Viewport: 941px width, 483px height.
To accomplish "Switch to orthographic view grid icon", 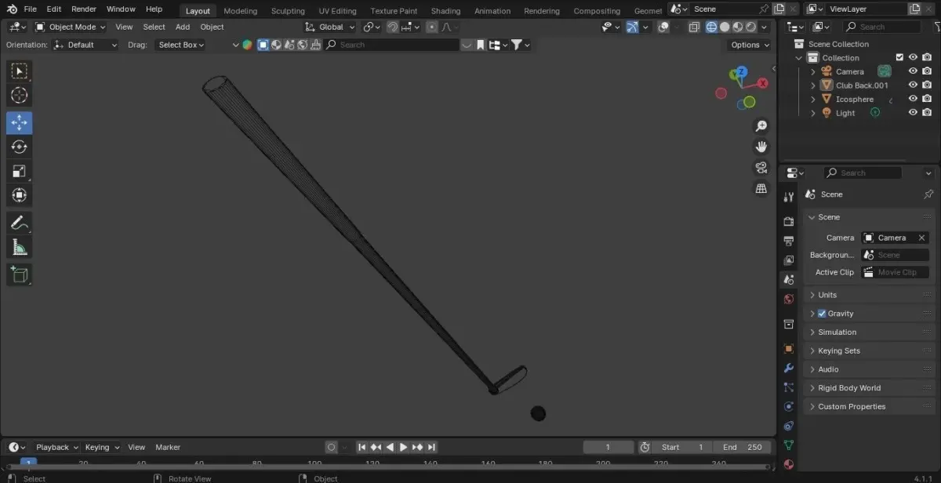I will (761, 188).
